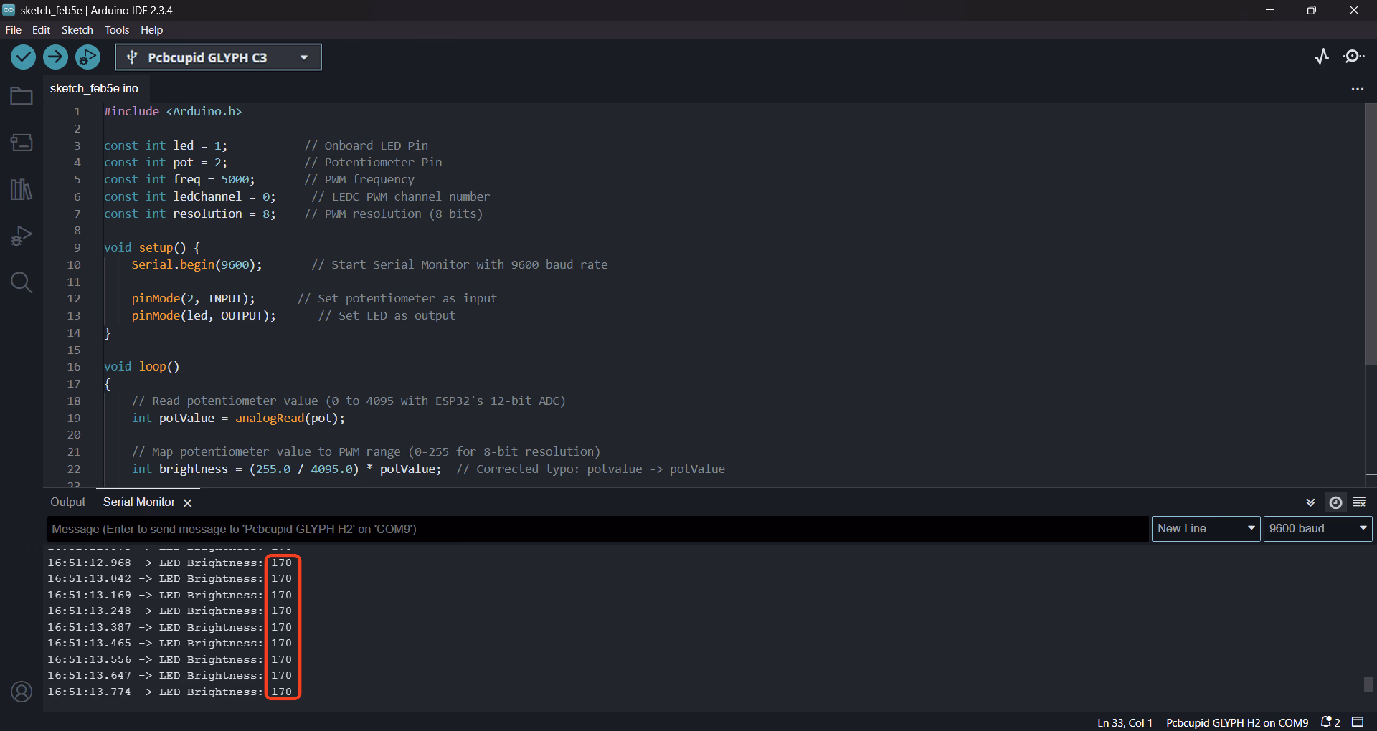Image resolution: width=1377 pixels, height=731 pixels.
Task: Close the Serial Monitor tab
Action: pos(188,503)
